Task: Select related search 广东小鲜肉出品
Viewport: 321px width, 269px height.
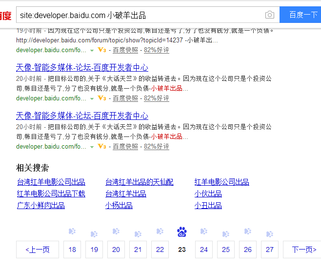Action: click(41, 206)
